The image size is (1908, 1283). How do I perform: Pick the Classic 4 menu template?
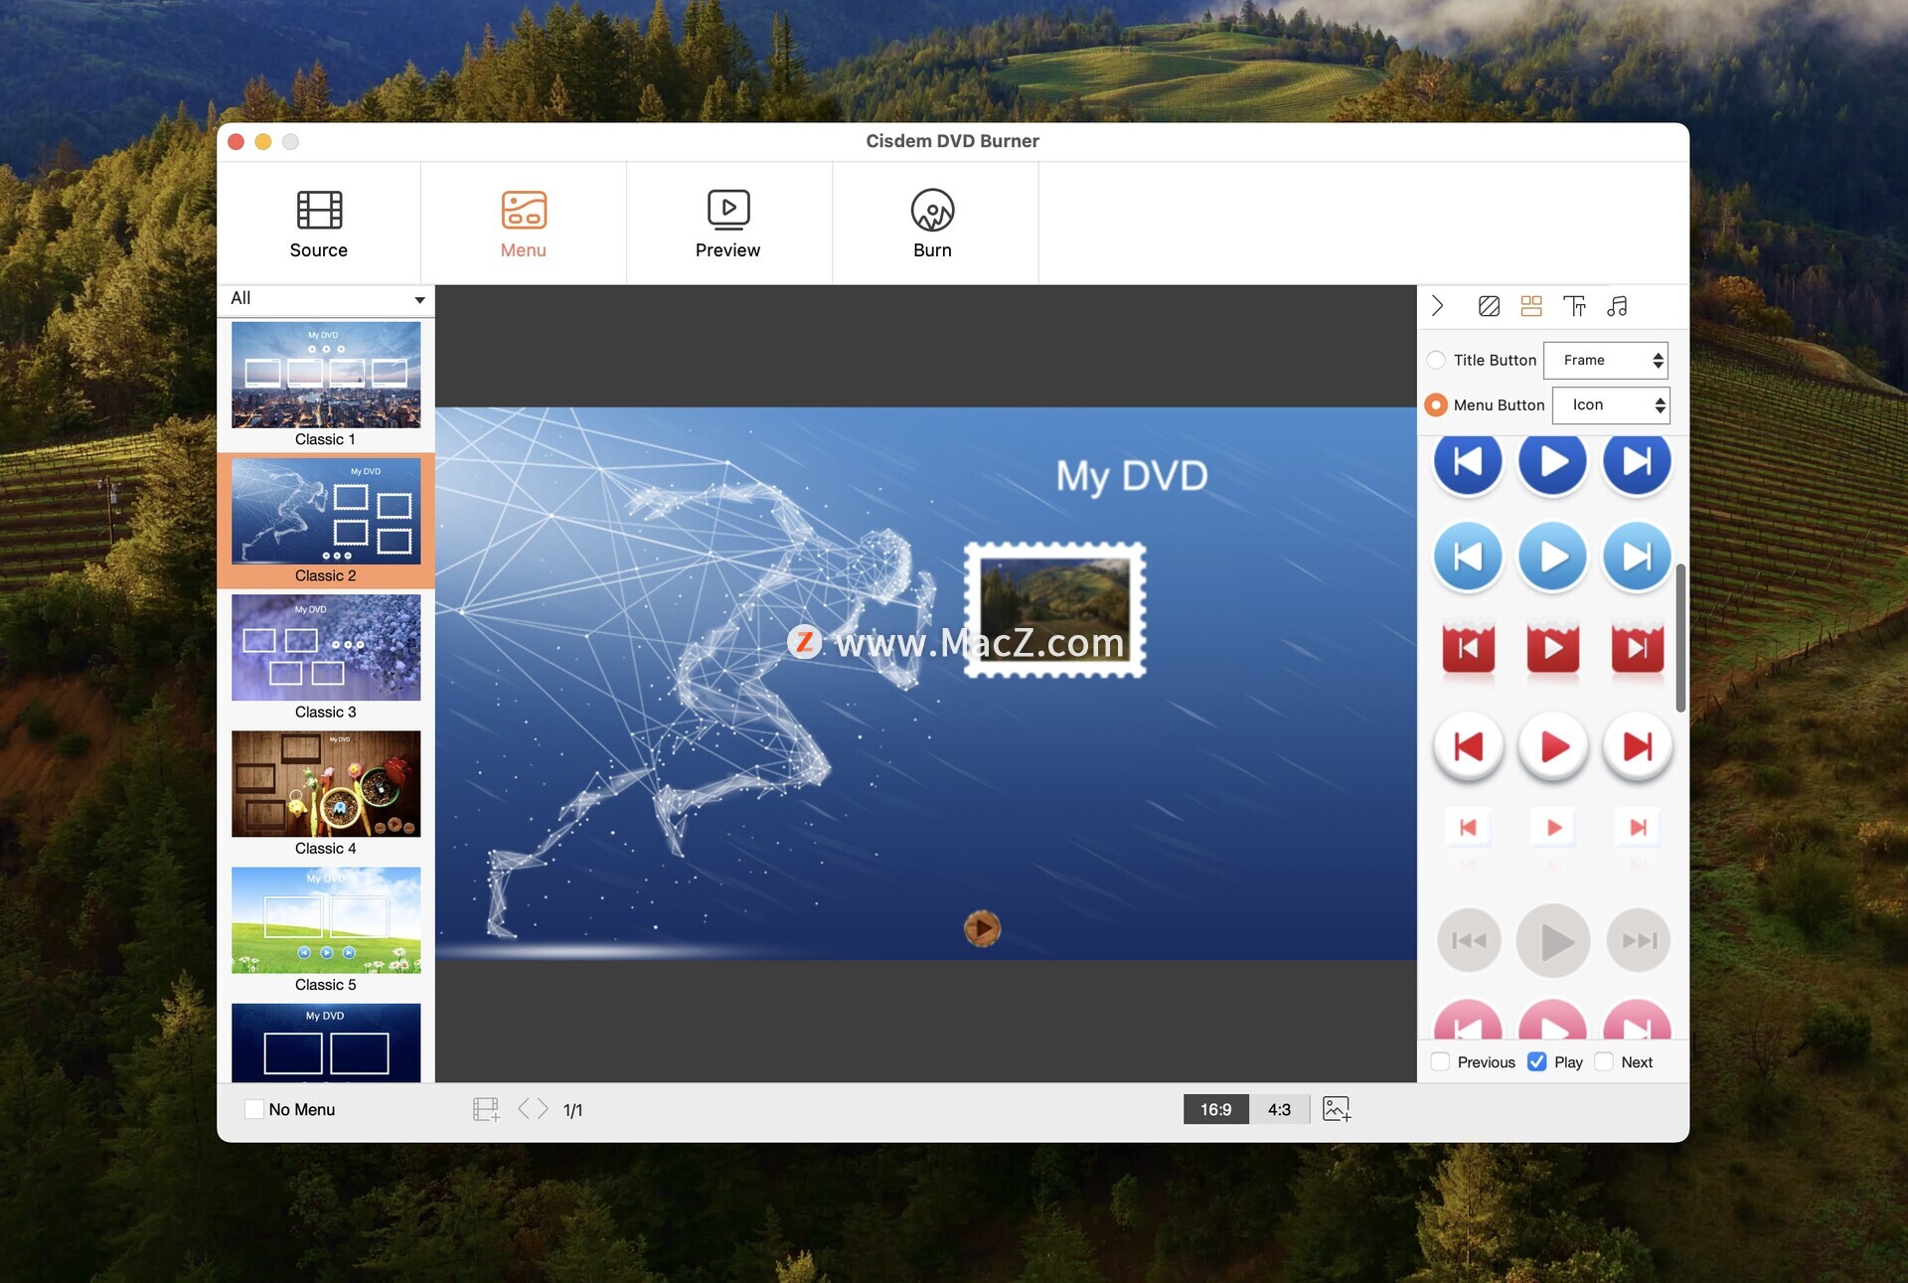pos(325,793)
